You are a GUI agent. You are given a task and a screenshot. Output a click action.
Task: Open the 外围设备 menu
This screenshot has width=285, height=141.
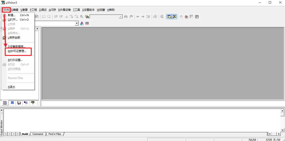[65, 10]
